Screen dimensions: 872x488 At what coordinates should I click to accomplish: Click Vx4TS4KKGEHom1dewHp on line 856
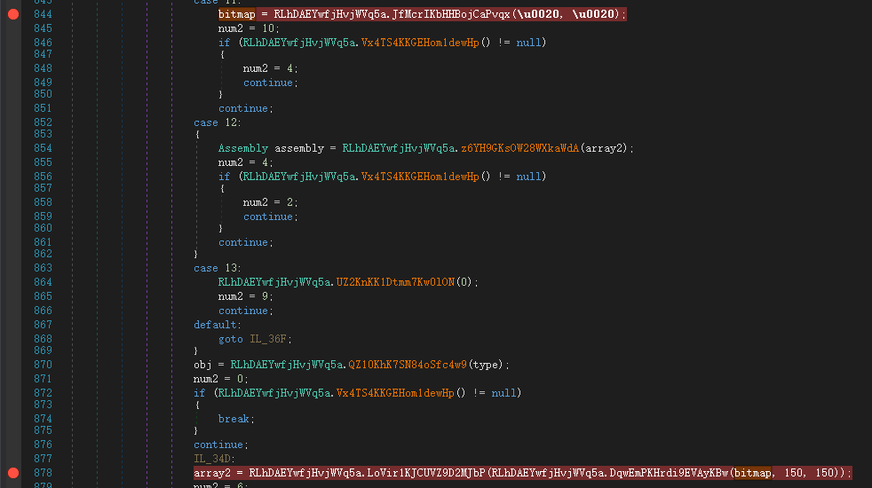(420, 177)
